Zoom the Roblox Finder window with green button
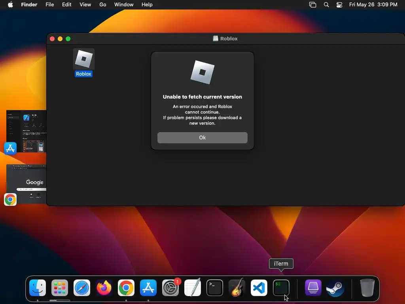 pos(68,39)
